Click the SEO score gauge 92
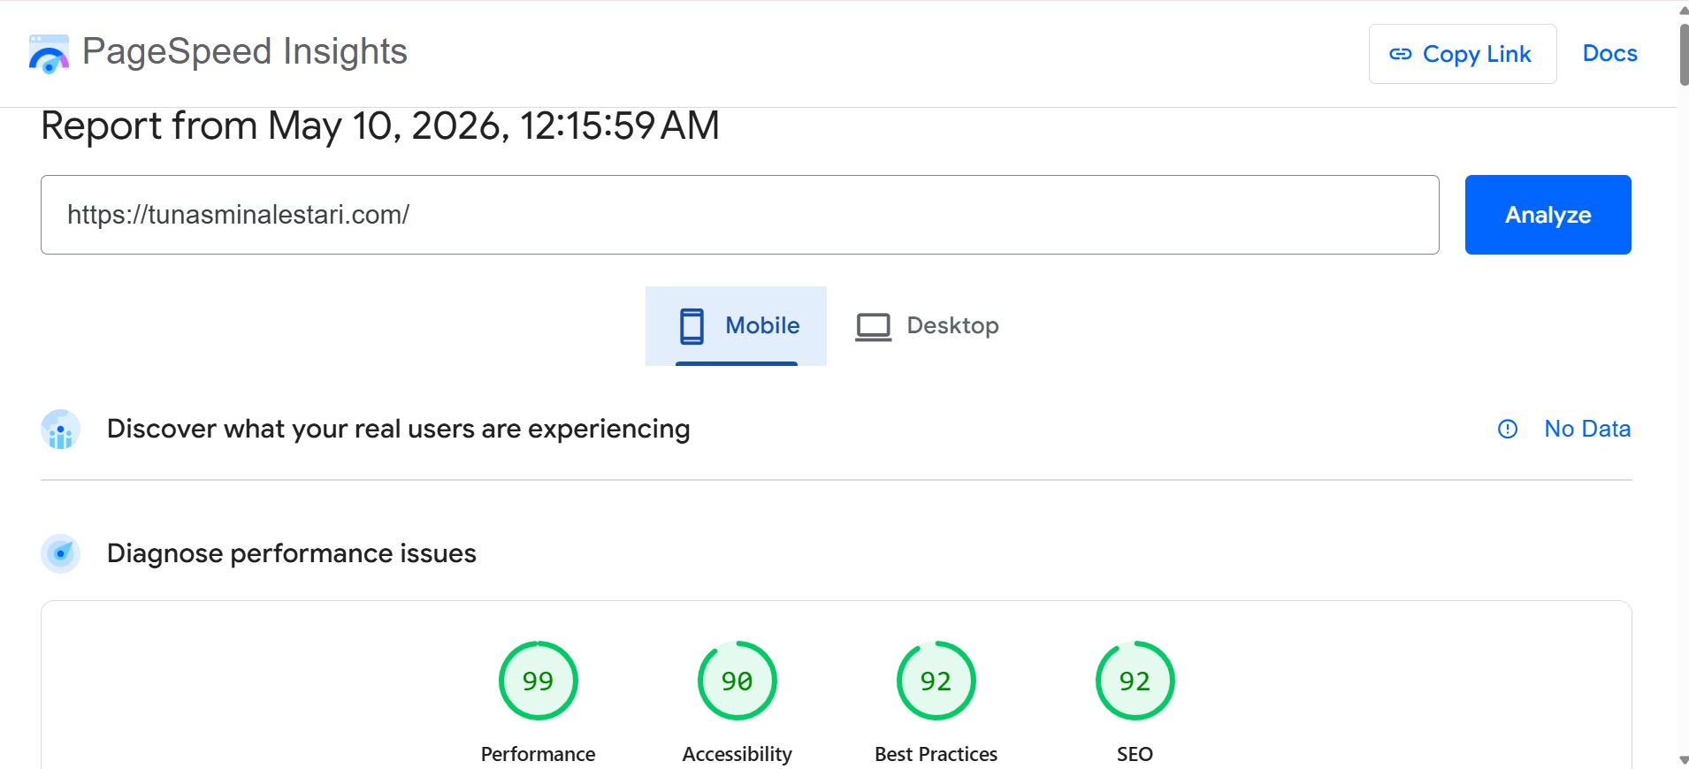This screenshot has height=769, width=1689. [x=1135, y=681]
